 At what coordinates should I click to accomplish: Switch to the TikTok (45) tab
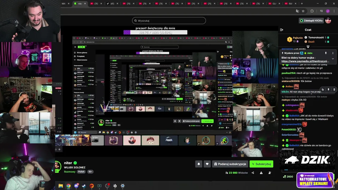tap(112, 4)
